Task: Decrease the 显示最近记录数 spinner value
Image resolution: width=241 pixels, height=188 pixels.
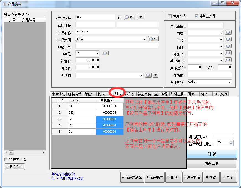Action: 231,144
